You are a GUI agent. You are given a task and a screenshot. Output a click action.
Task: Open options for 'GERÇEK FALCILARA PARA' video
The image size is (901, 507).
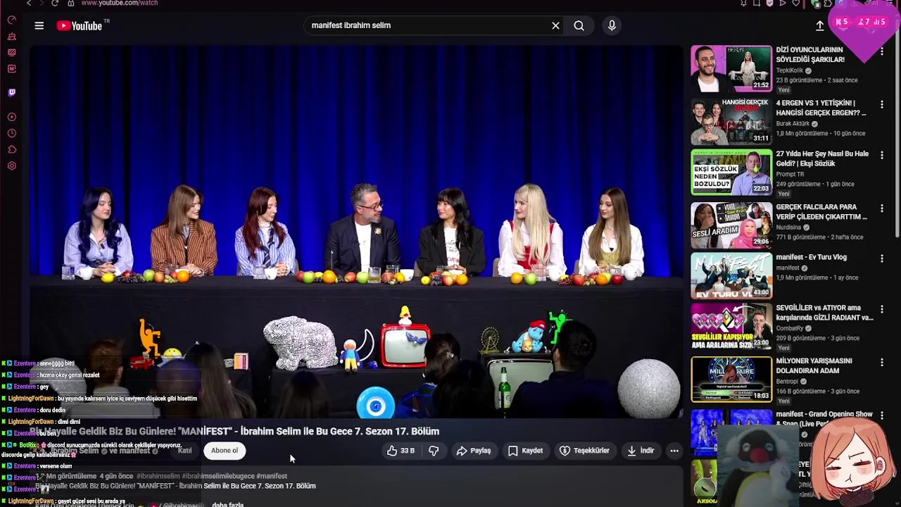[x=881, y=208]
